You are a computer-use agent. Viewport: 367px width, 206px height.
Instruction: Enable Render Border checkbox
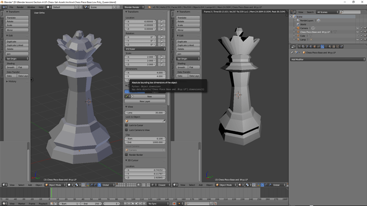pos(127,154)
